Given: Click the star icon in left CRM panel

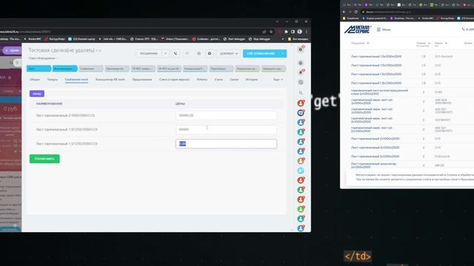Looking at the screenshot, I should tap(10, 78).
